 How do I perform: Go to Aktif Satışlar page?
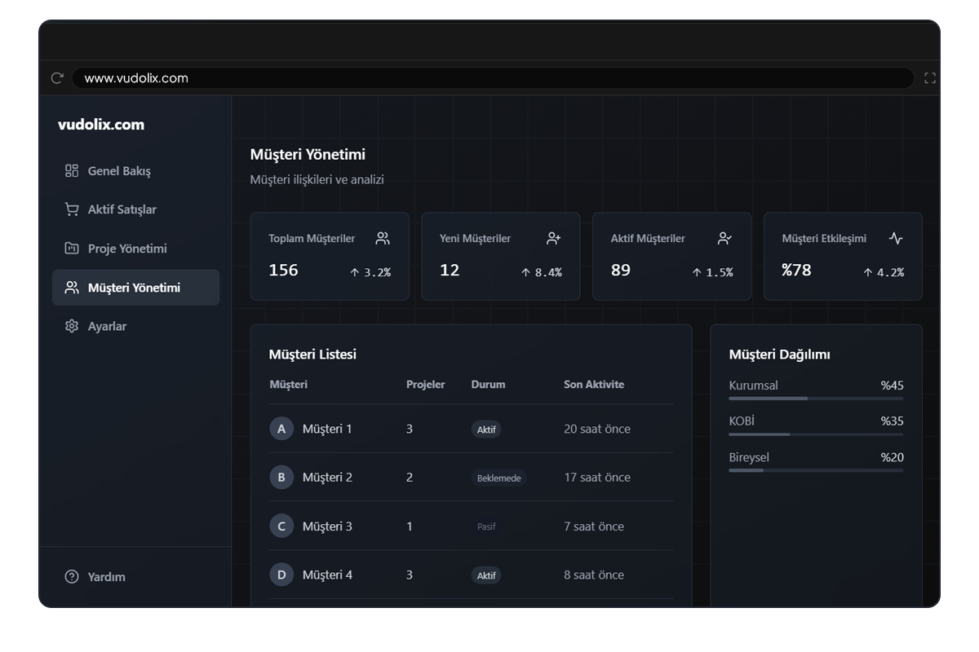122,209
